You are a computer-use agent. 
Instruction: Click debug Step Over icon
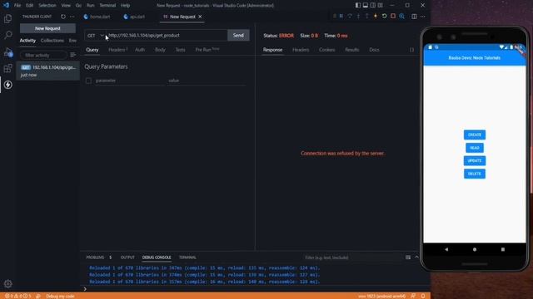tap(350, 17)
